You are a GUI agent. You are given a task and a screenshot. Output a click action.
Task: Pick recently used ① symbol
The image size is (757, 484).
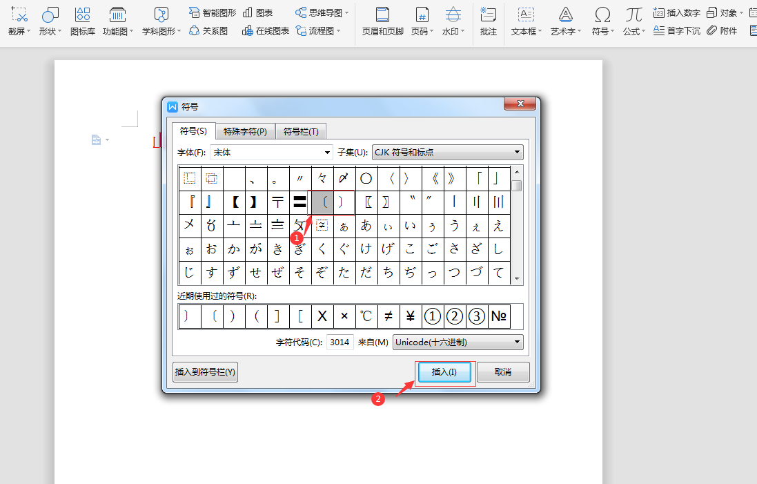(433, 316)
